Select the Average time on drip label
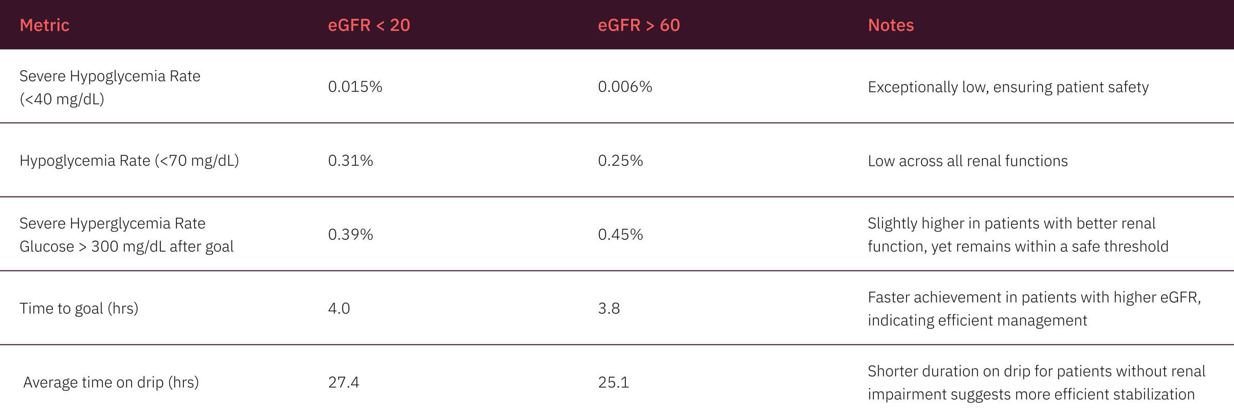Viewport: 1234px width, 419px height. [x=111, y=383]
